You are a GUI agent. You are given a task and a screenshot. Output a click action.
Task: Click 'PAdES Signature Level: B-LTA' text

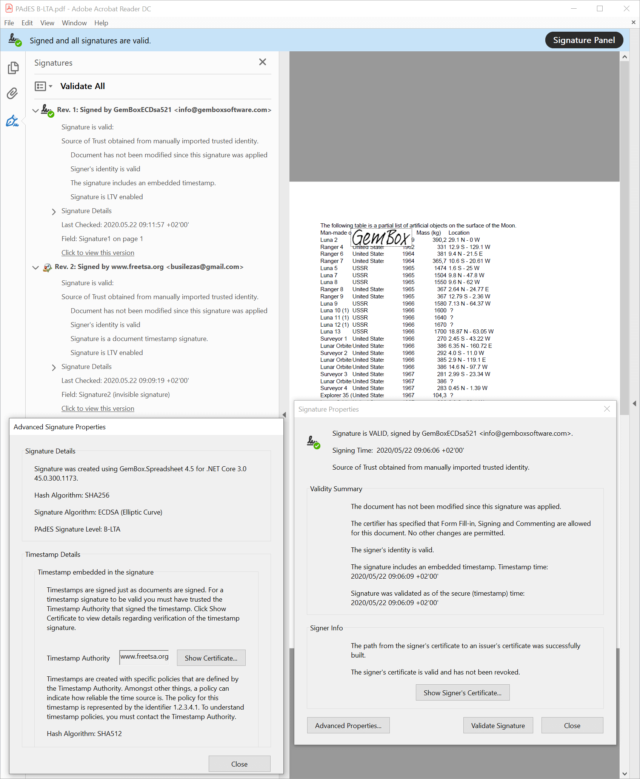pyautogui.click(x=77, y=529)
